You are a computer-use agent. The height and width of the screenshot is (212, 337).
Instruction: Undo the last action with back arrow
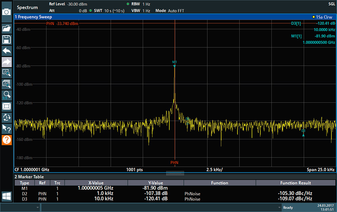click(7, 51)
